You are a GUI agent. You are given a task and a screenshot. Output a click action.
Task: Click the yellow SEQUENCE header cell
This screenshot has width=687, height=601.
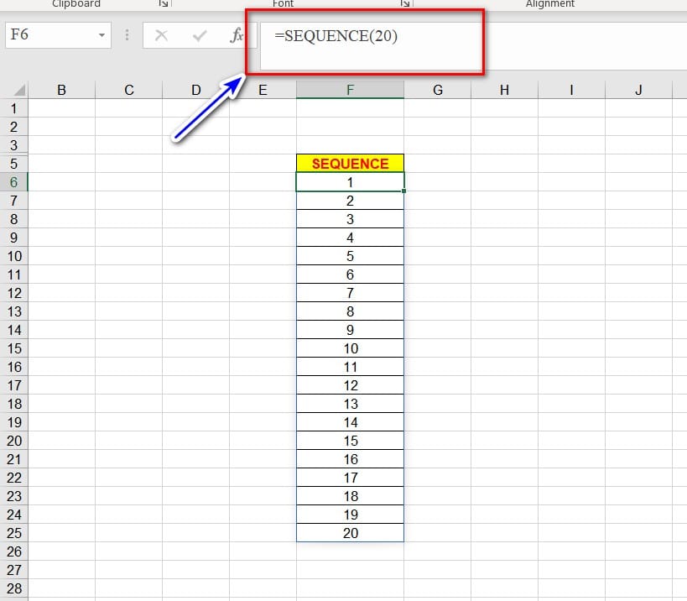(350, 164)
